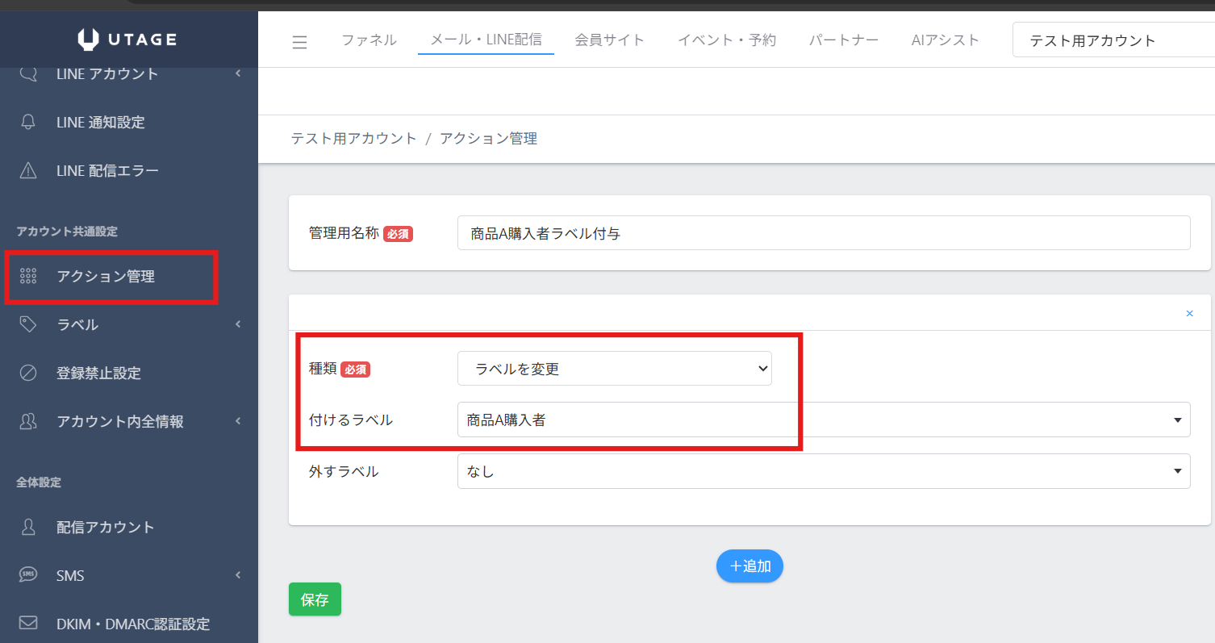Screen dimensions: 1215x643
Task: Click the blue ＋追加 button
Action: point(749,566)
